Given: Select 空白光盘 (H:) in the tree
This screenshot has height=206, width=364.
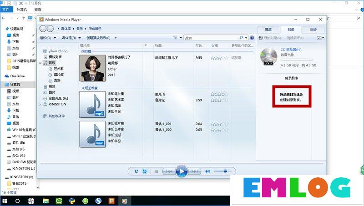Looking at the screenshot, I should click(x=56, y=98).
